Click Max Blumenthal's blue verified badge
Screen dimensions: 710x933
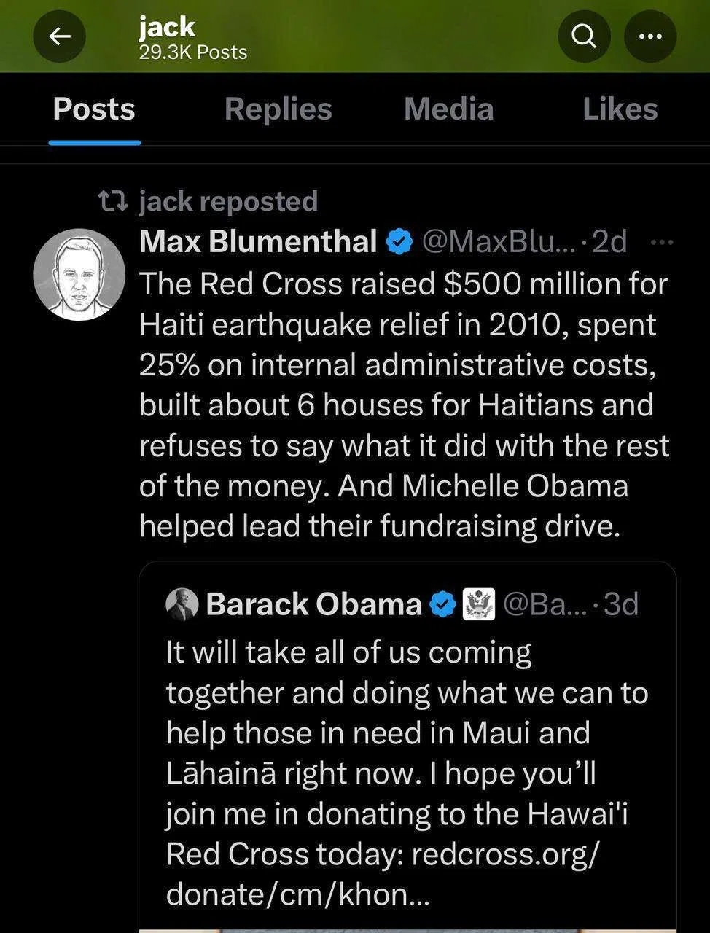(399, 242)
